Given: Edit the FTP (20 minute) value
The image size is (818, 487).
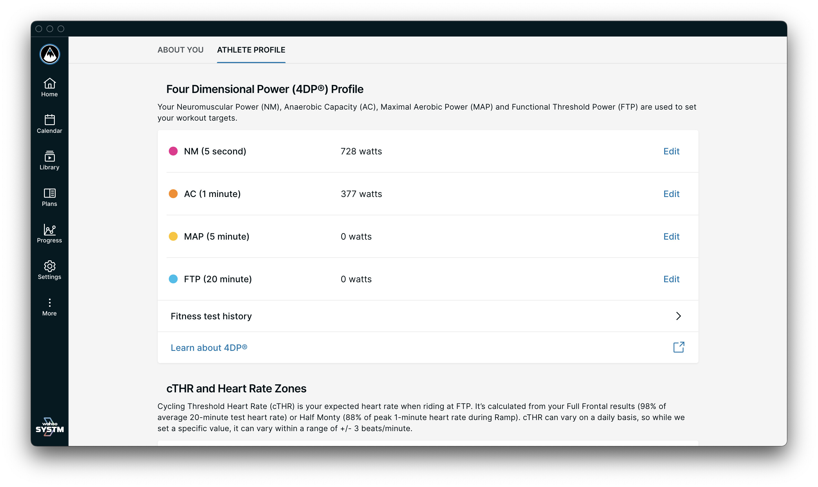Looking at the screenshot, I should [x=671, y=279].
